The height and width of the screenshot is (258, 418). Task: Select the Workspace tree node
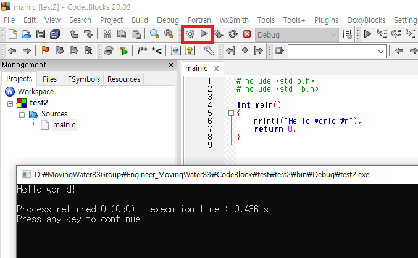[36, 92]
